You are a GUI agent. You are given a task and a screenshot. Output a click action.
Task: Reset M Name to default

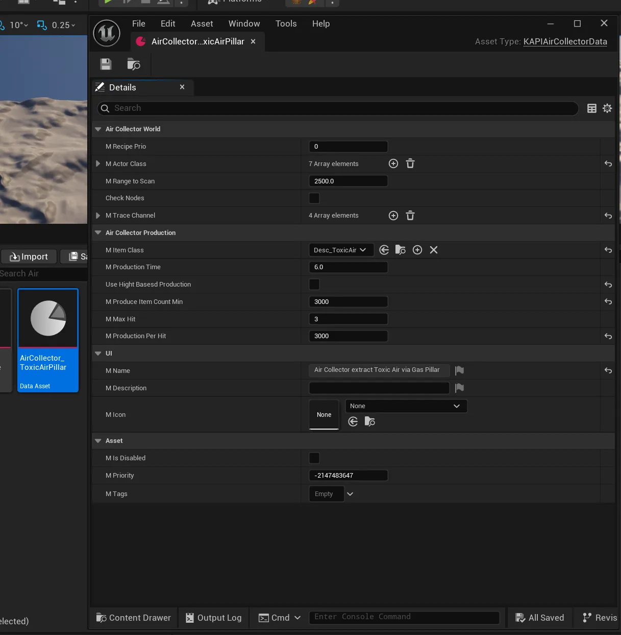pyautogui.click(x=608, y=370)
